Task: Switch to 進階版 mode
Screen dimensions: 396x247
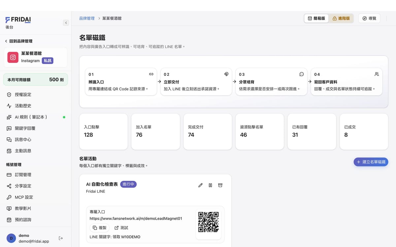Action: click(341, 18)
